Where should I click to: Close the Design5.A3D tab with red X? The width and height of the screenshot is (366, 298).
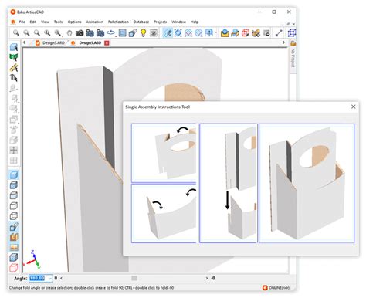point(107,42)
